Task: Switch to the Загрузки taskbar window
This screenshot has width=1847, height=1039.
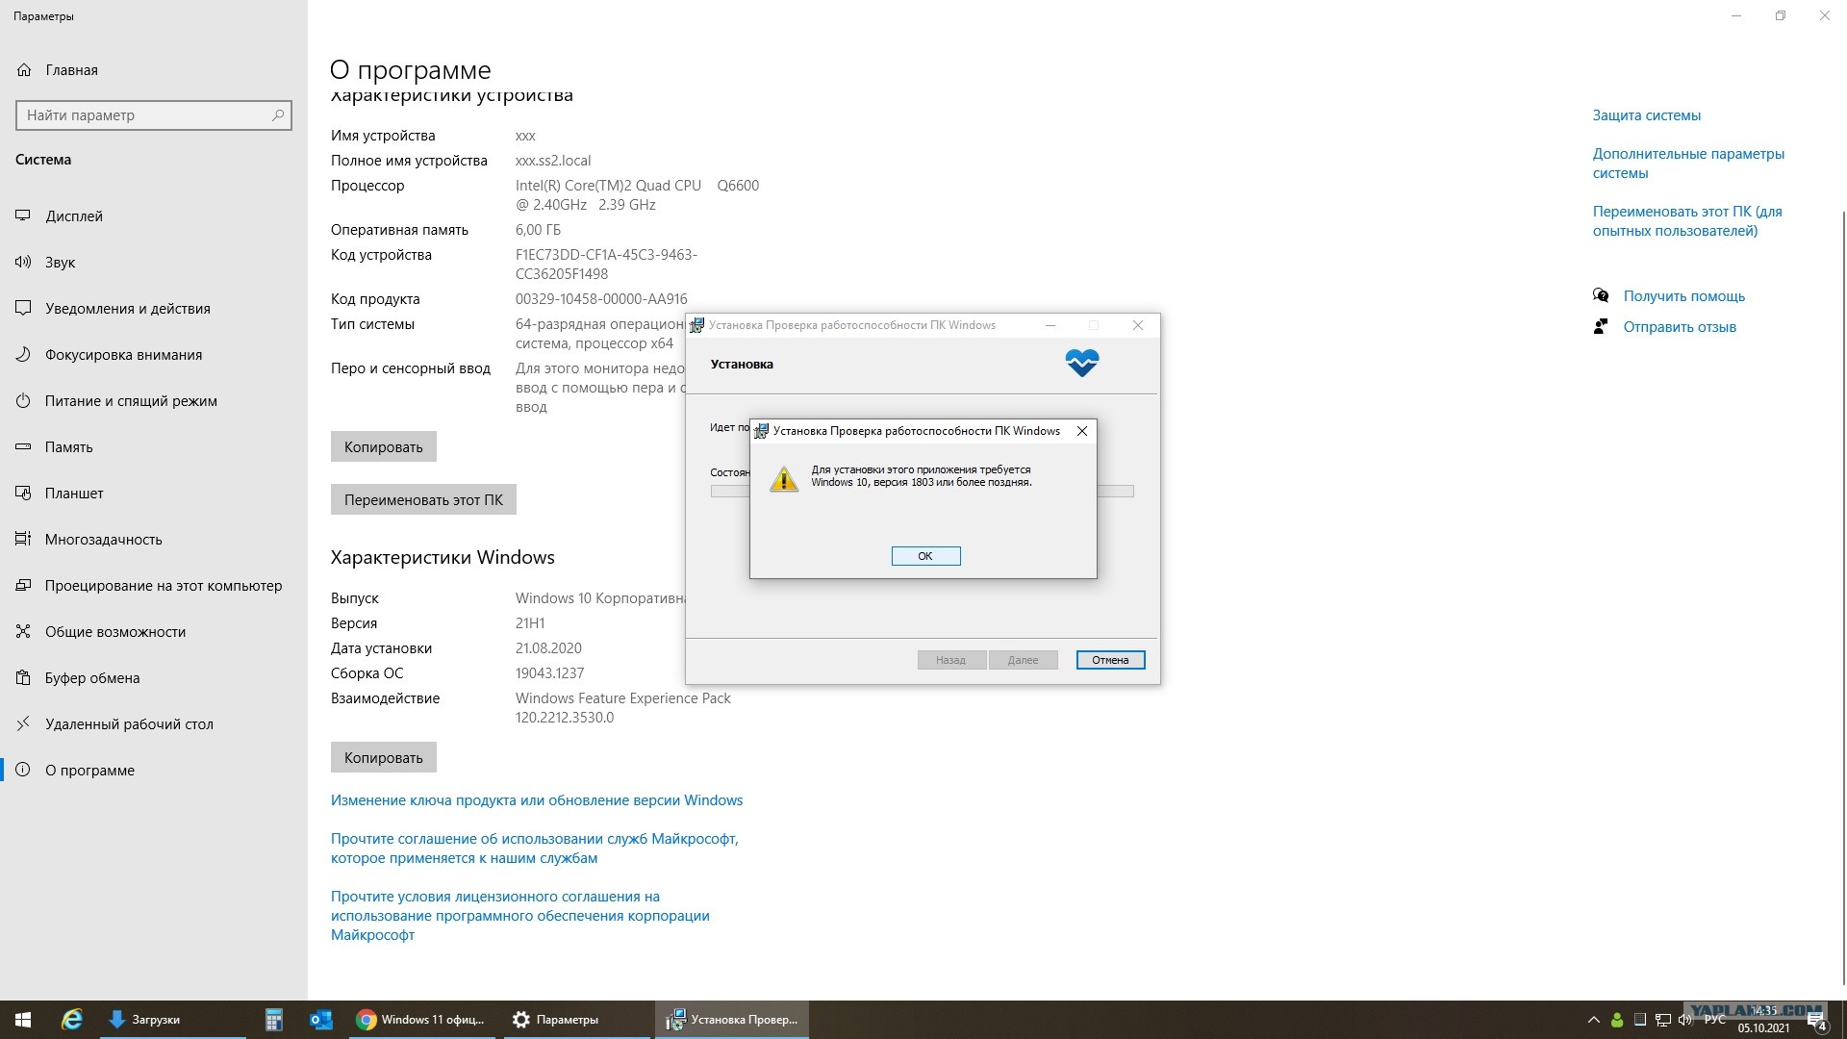Action: click(173, 1020)
